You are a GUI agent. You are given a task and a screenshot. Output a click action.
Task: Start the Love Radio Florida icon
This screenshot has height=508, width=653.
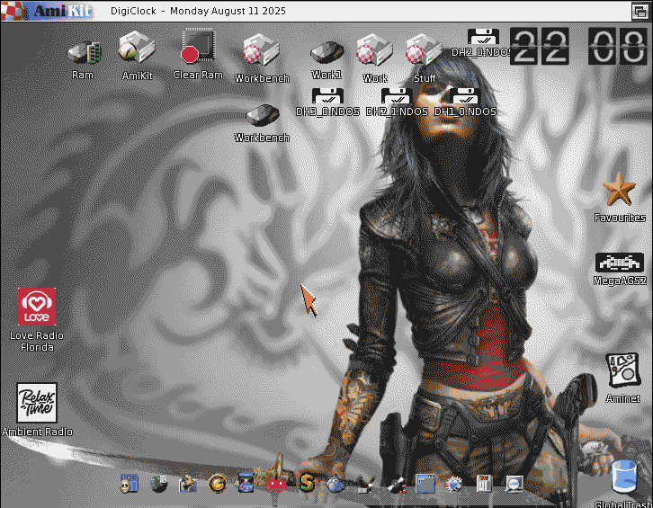(x=37, y=307)
